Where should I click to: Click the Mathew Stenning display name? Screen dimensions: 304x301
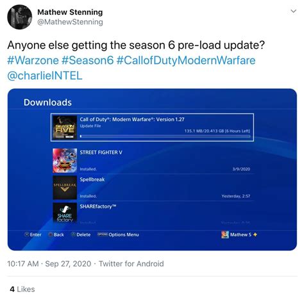70,12
